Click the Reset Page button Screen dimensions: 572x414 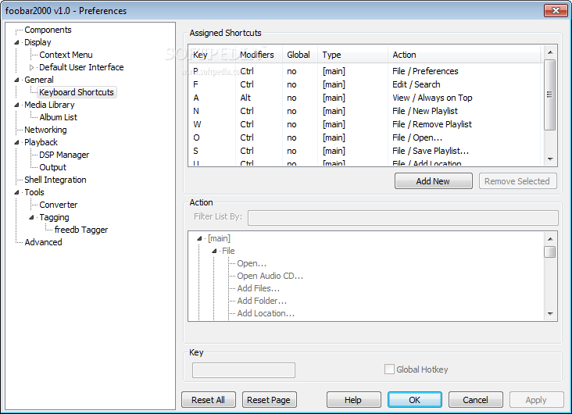point(269,400)
